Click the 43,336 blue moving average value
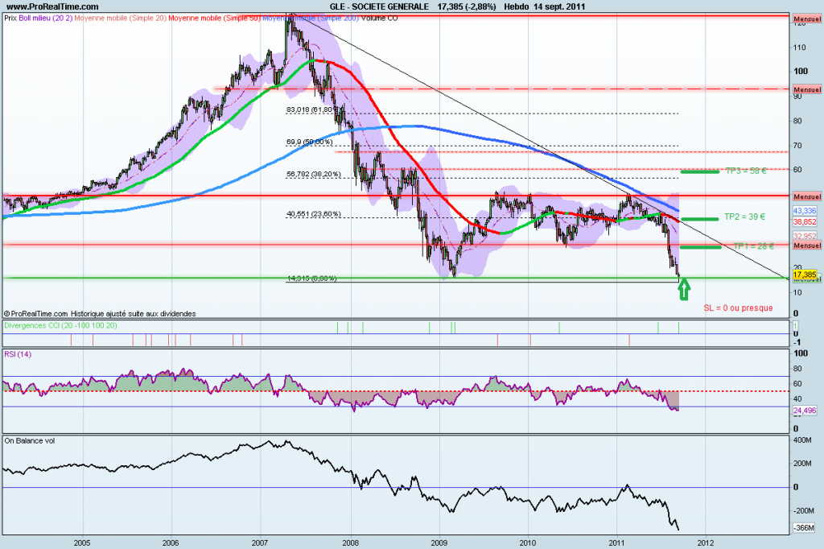The height and width of the screenshot is (549, 824). 805,211
